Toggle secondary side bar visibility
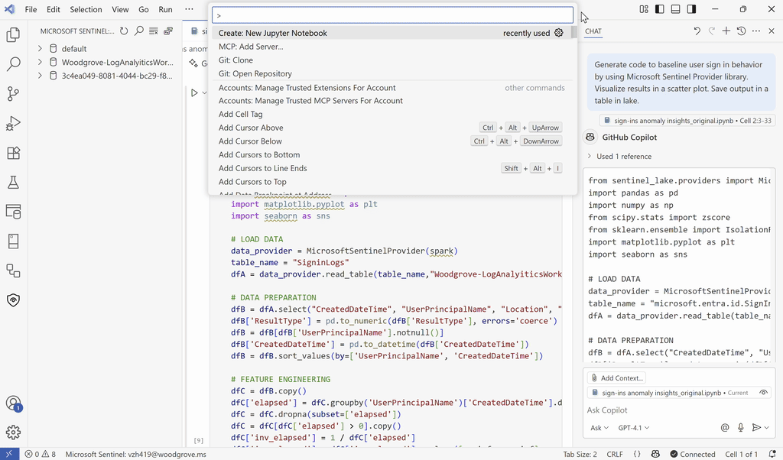This screenshot has height=460, width=783. click(691, 9)
